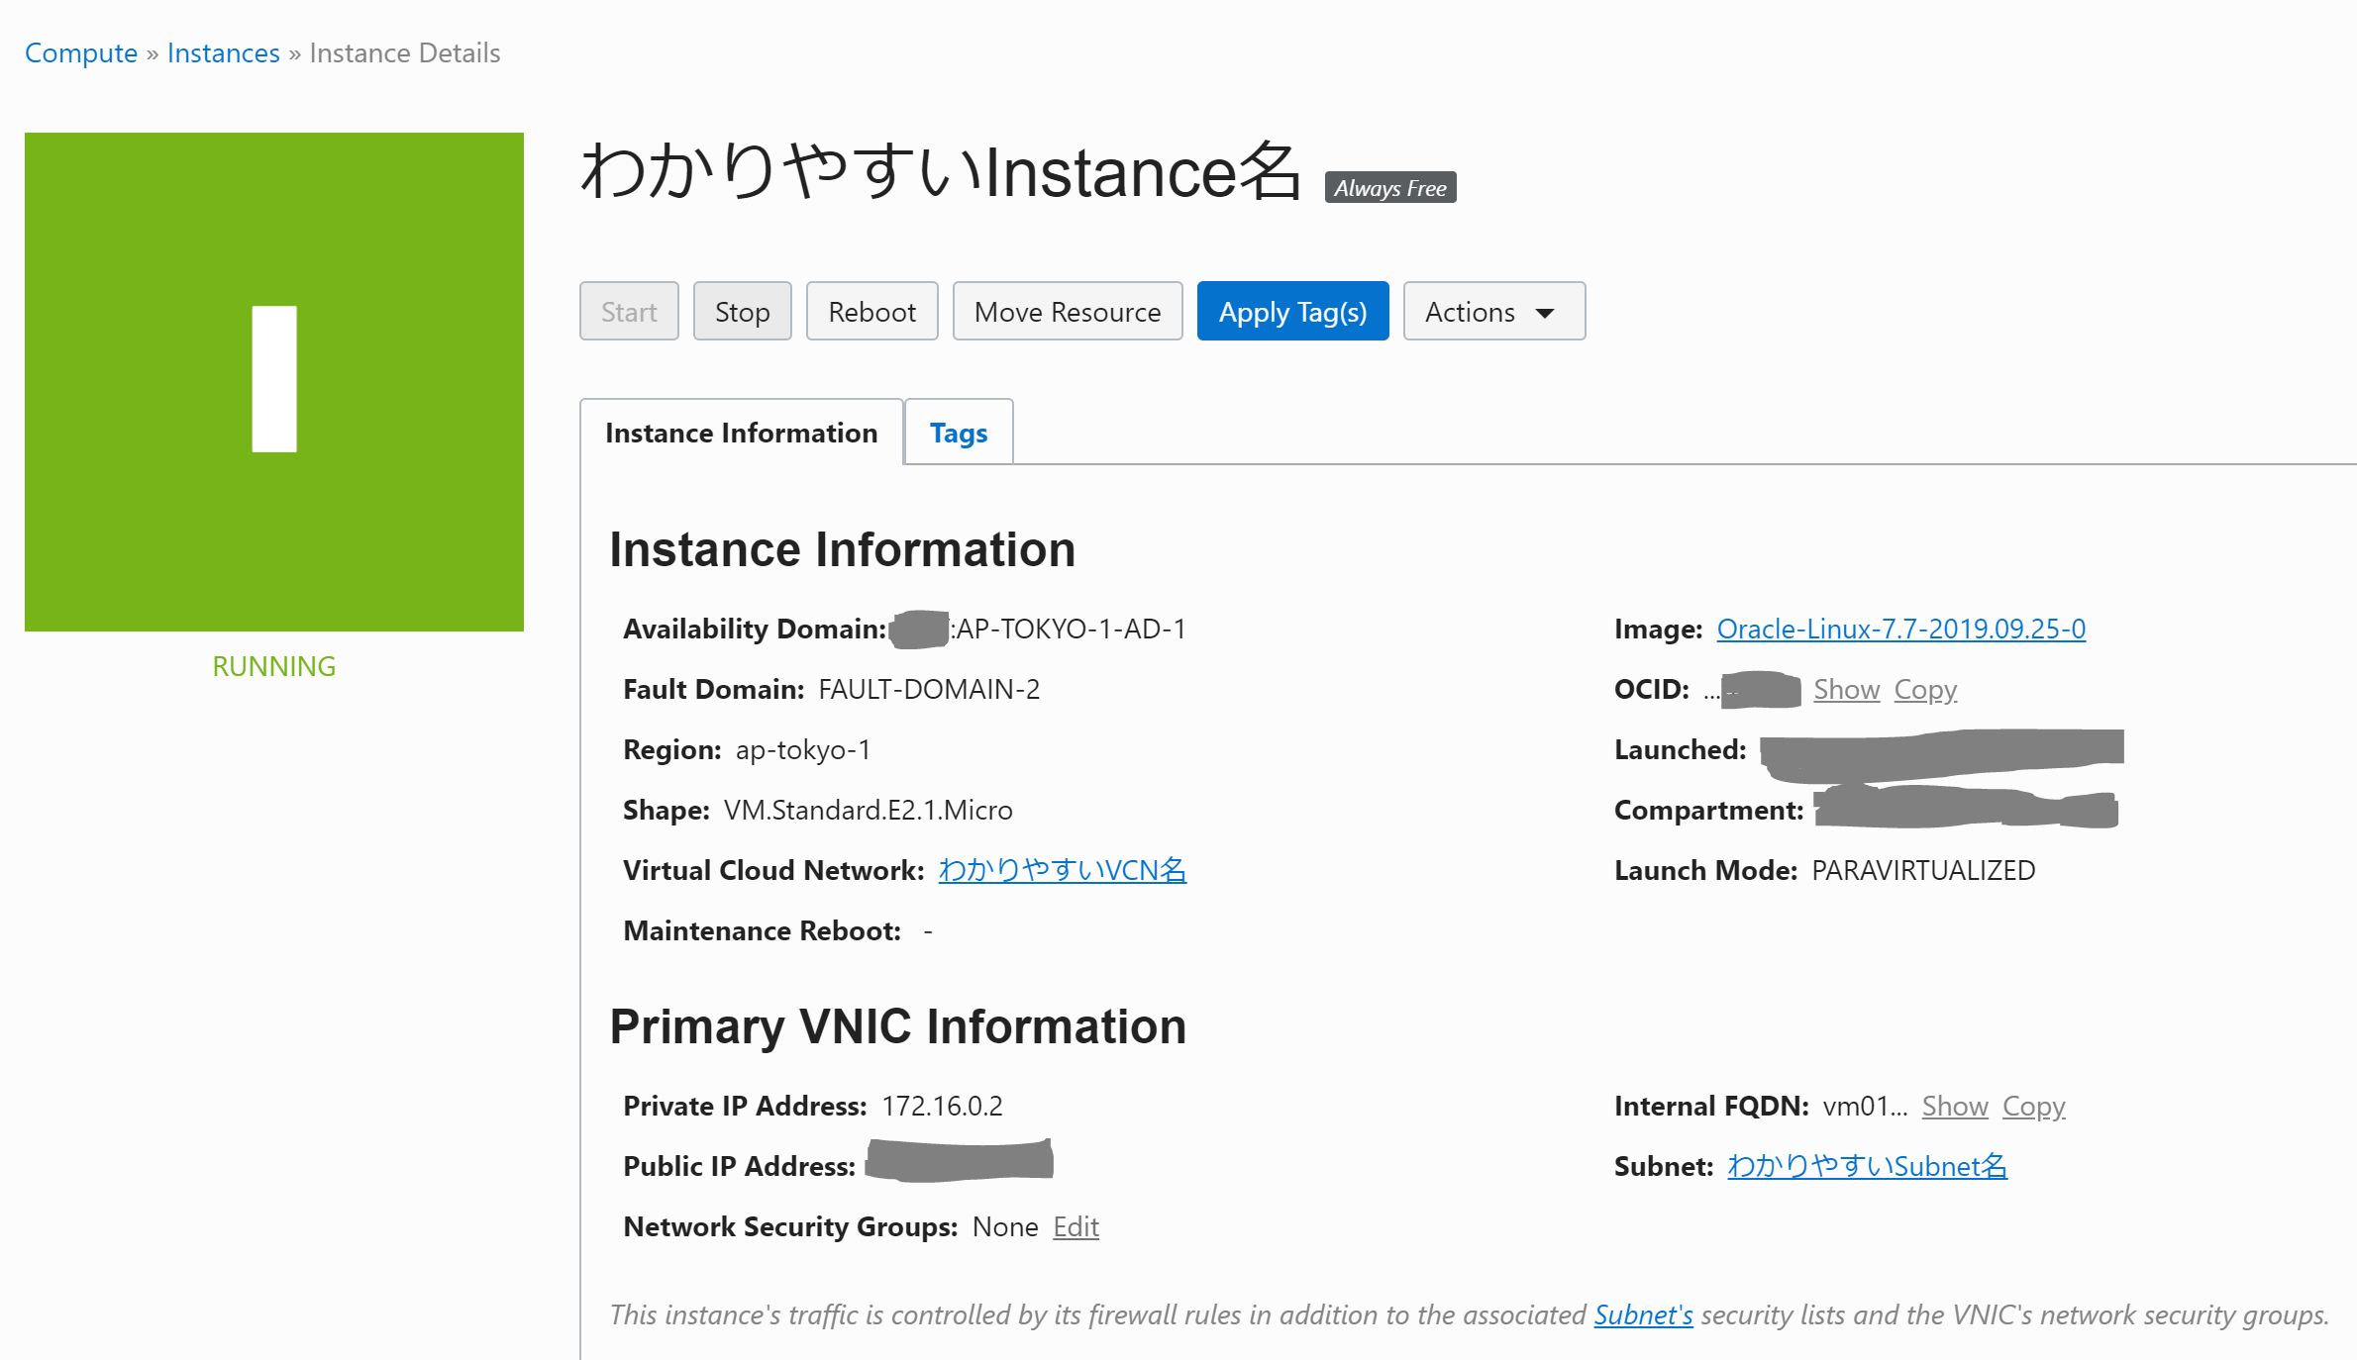
Task: Click the Move Resource button
Action: pos(1067,312)
